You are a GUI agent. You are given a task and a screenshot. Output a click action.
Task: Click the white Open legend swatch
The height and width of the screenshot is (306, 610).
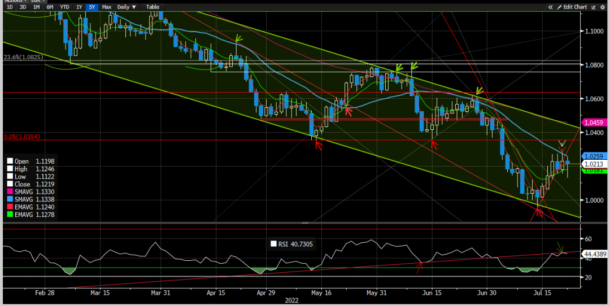tap(10, 161)
